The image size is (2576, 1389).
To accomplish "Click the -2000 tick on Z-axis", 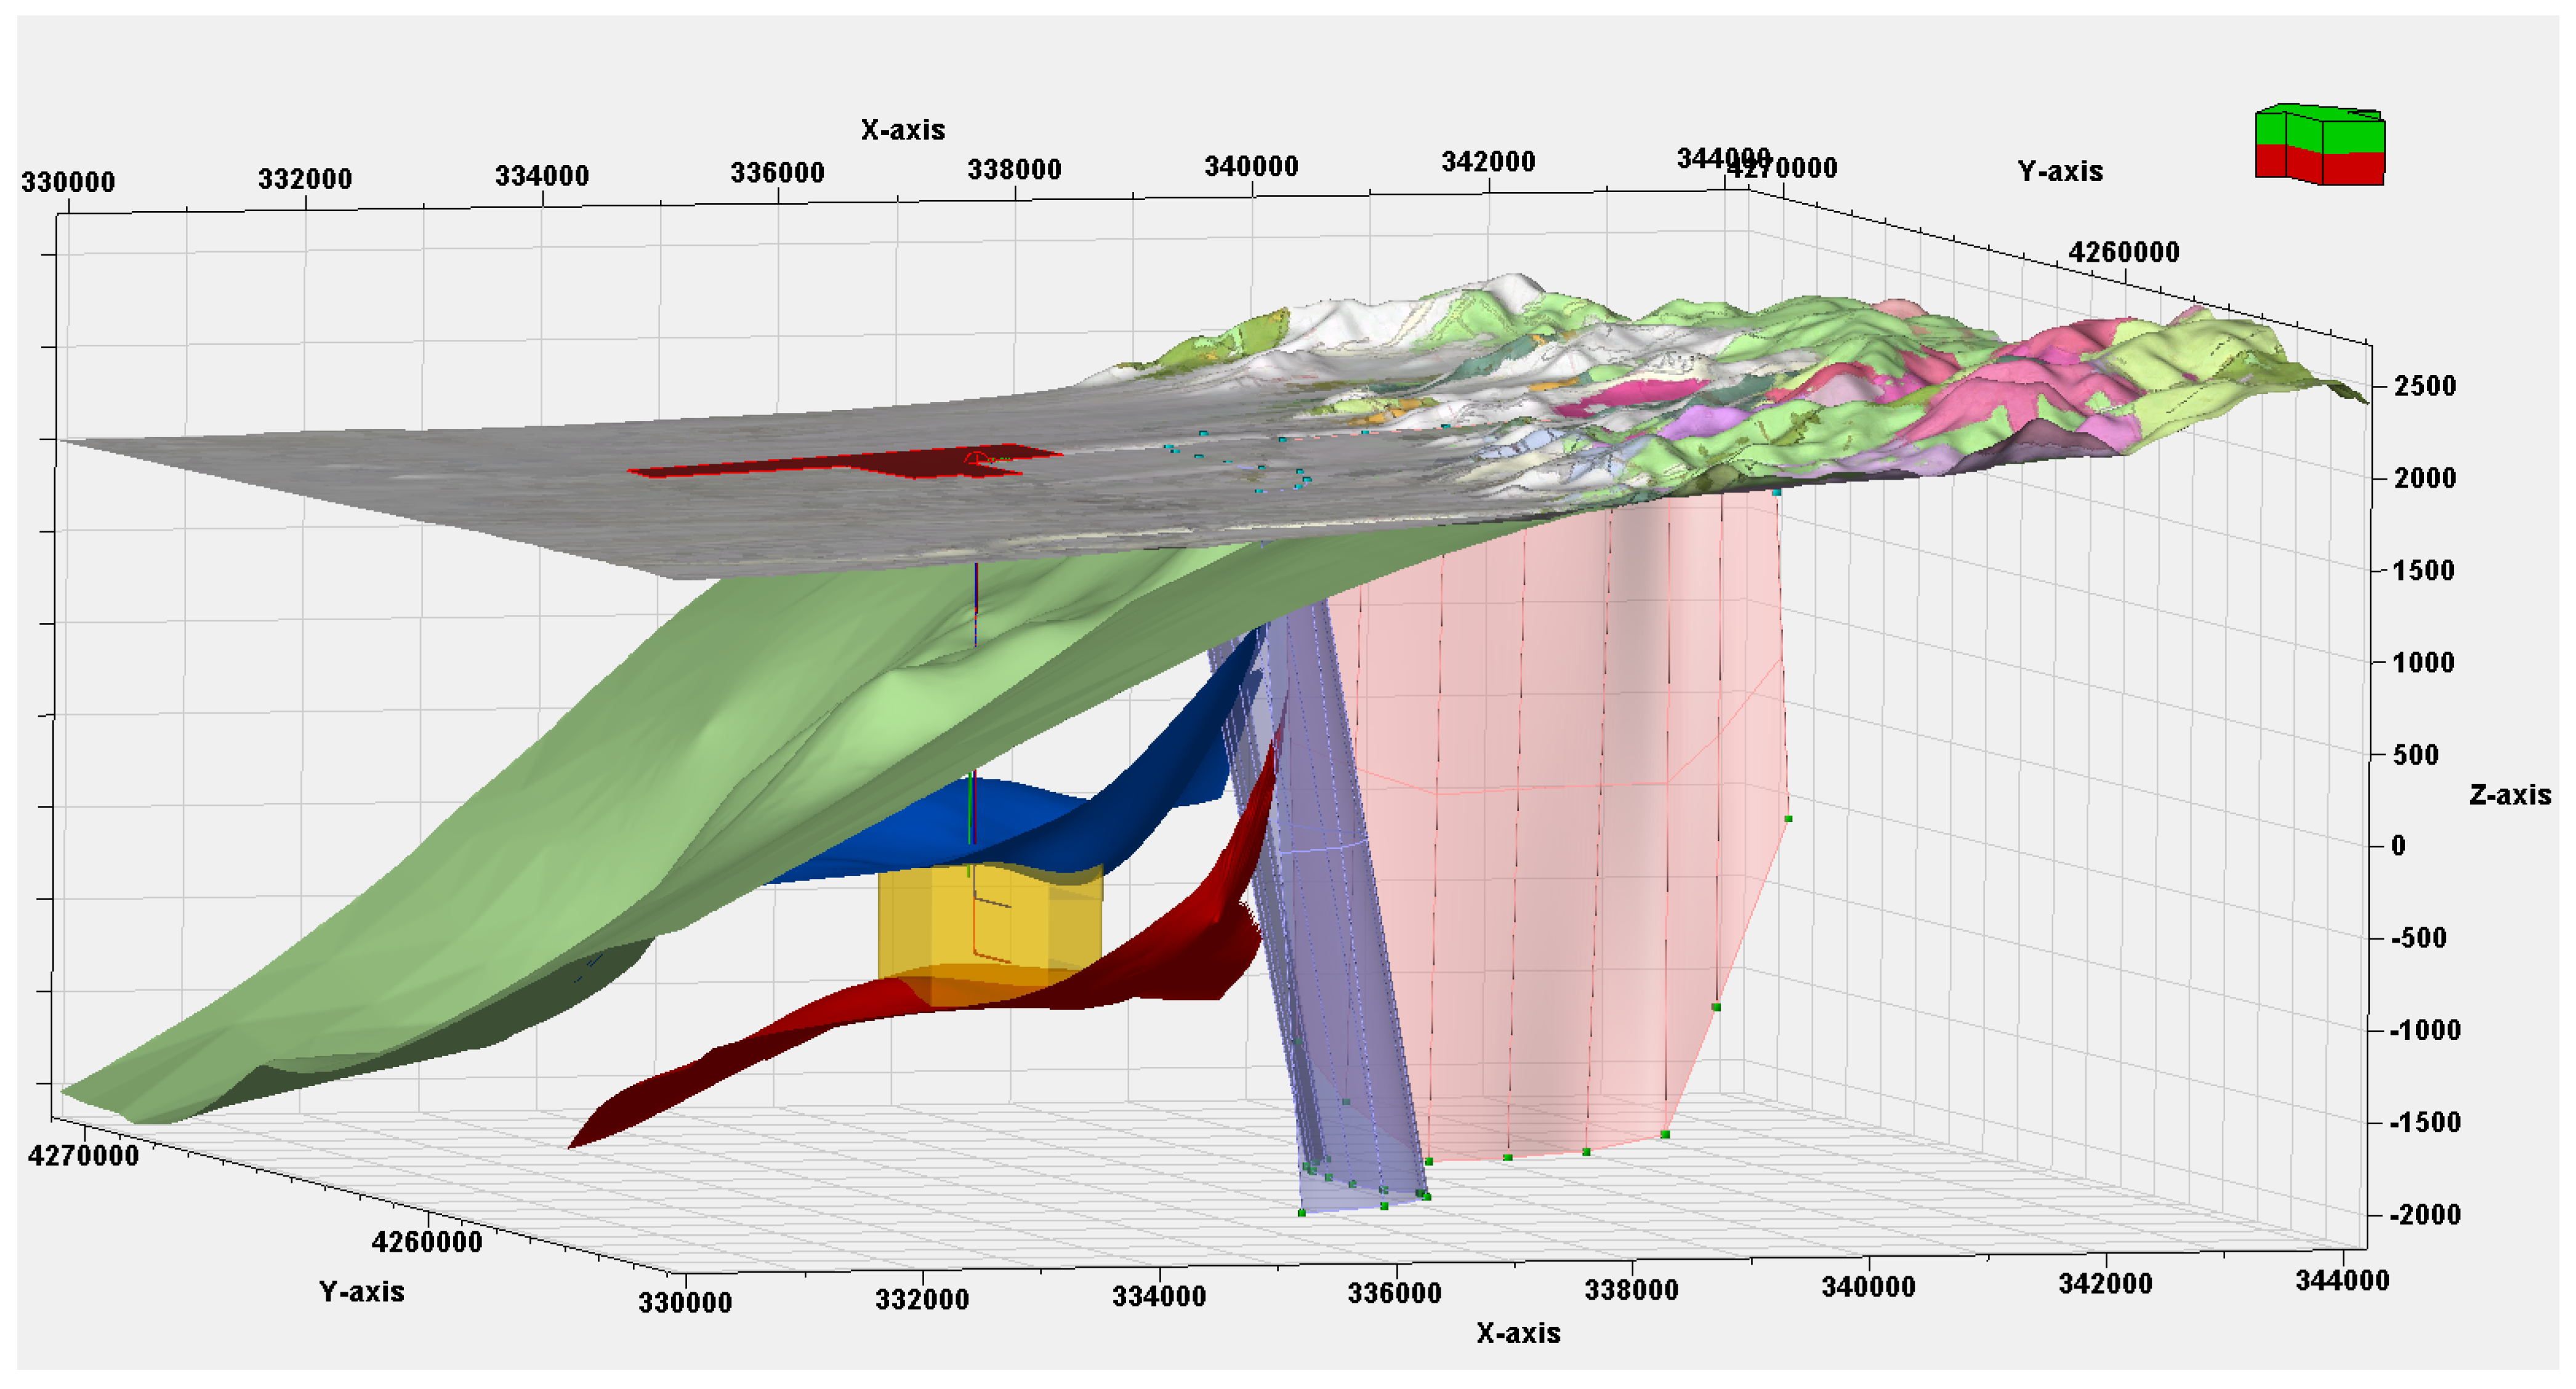I will [2424, 1215].
